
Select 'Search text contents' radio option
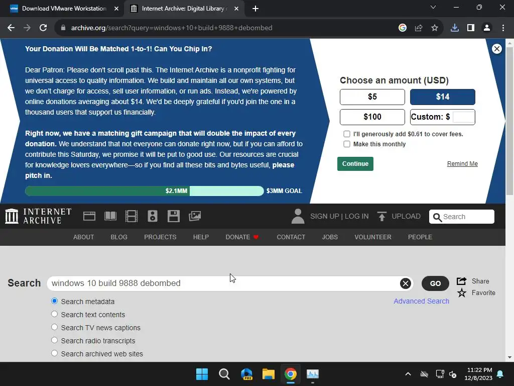(x=54, y=314)
